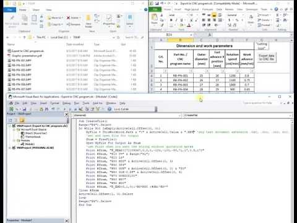This screenshot has width=297, height=223.
Task: Click Export data to CNC file button
Action: point(267,57)
